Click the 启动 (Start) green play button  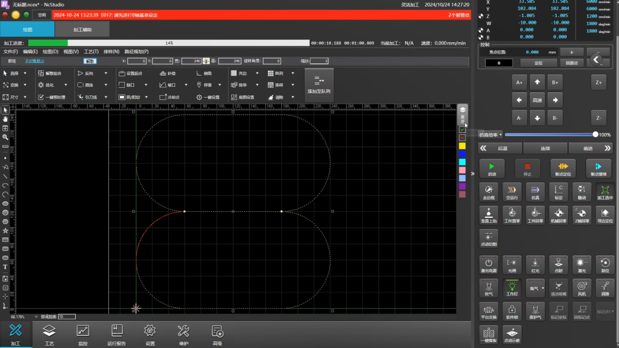tap(492, 168)
